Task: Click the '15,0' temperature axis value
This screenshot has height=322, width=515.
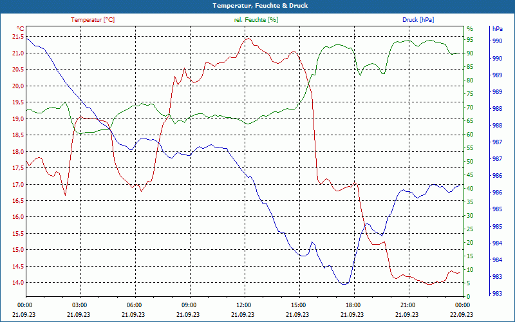Action: (18, 250)
